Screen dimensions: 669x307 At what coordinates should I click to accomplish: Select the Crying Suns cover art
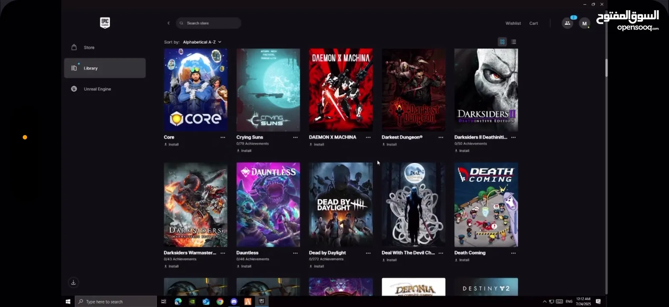click(268, 90)
